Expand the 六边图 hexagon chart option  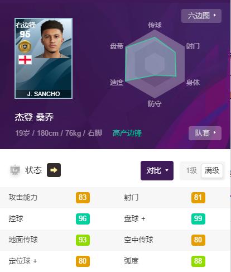[x=201, y=16]
